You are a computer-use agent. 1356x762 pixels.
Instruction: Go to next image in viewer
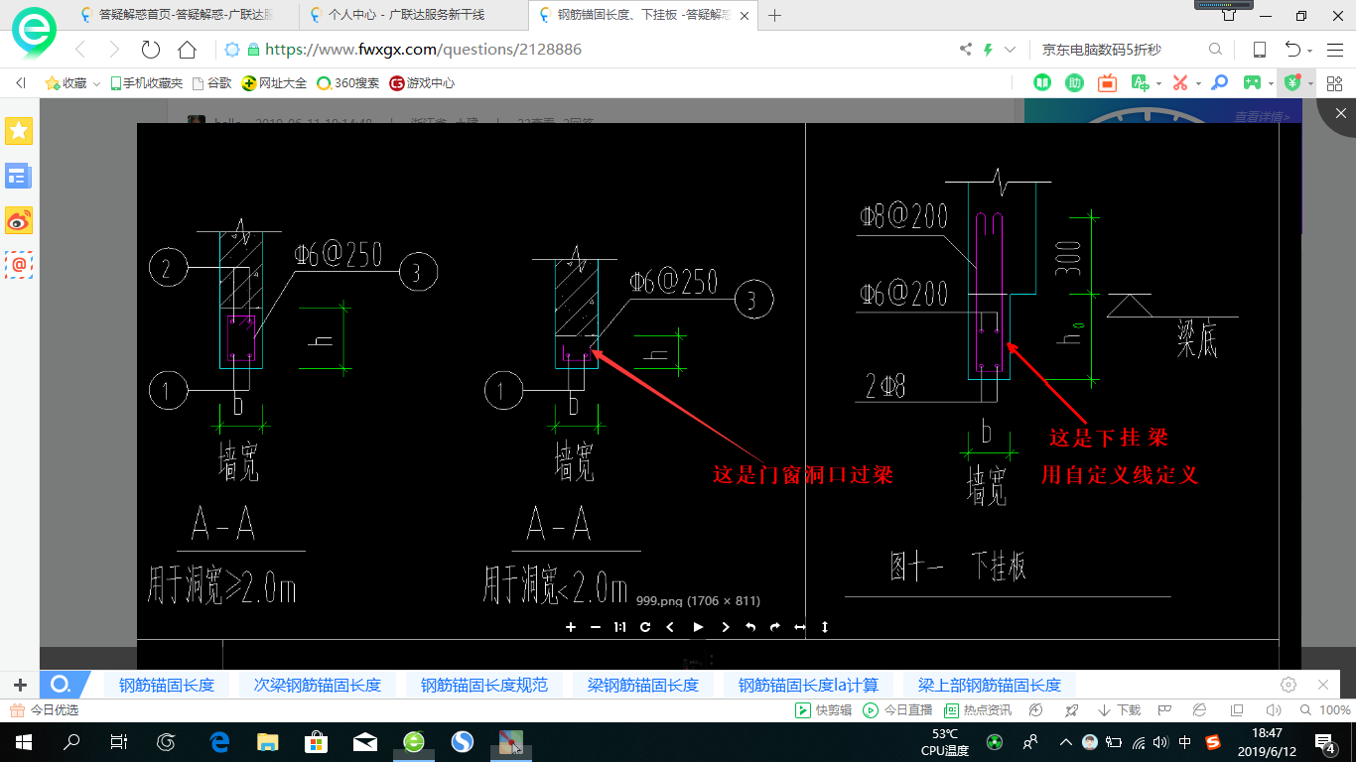click(x=726, y=627)
